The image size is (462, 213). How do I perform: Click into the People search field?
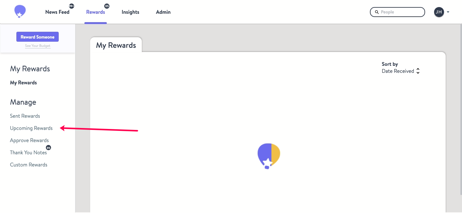click(398, 12)
